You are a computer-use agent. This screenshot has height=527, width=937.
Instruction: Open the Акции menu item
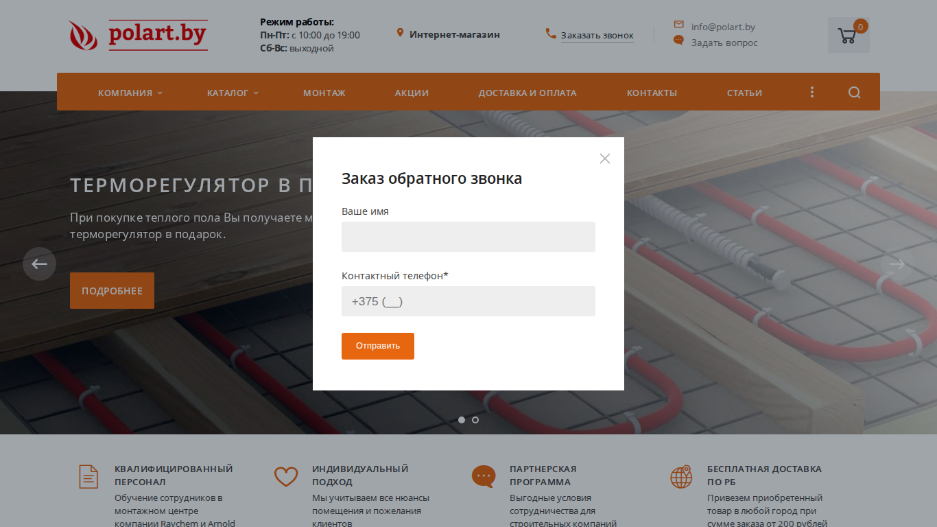coord(412,93)
